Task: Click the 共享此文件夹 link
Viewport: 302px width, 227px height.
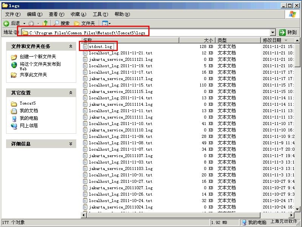Action: (33, 75)
